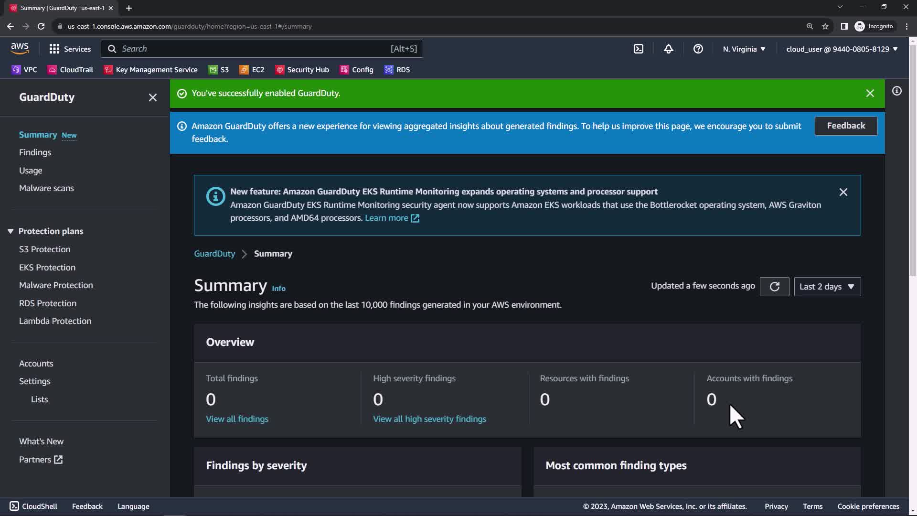Dismiss the GuardDuty enabled success banner

pyautogui.click(x=870, y=94)
